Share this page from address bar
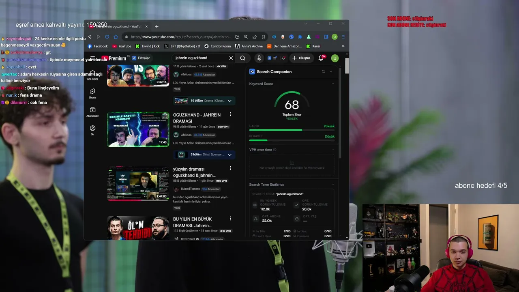This screenshot has width=519, height=292. point(254,37)
